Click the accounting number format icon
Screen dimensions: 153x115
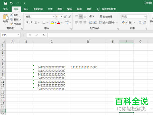click(124, 22)
